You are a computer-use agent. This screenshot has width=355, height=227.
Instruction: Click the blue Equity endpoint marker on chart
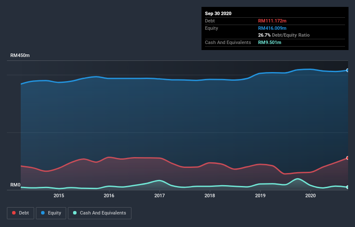pyautogui.click(x=348, y=70)
